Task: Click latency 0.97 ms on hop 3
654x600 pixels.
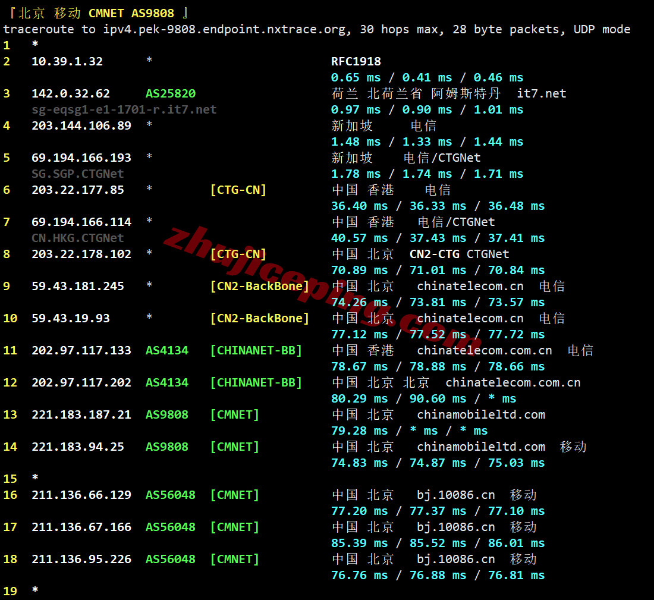Action: (356, 110)
